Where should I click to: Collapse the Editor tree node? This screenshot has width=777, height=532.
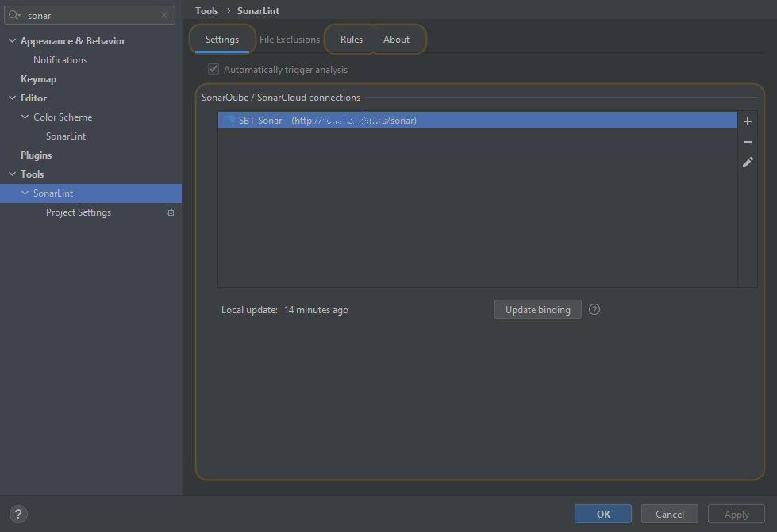point(12,98)
